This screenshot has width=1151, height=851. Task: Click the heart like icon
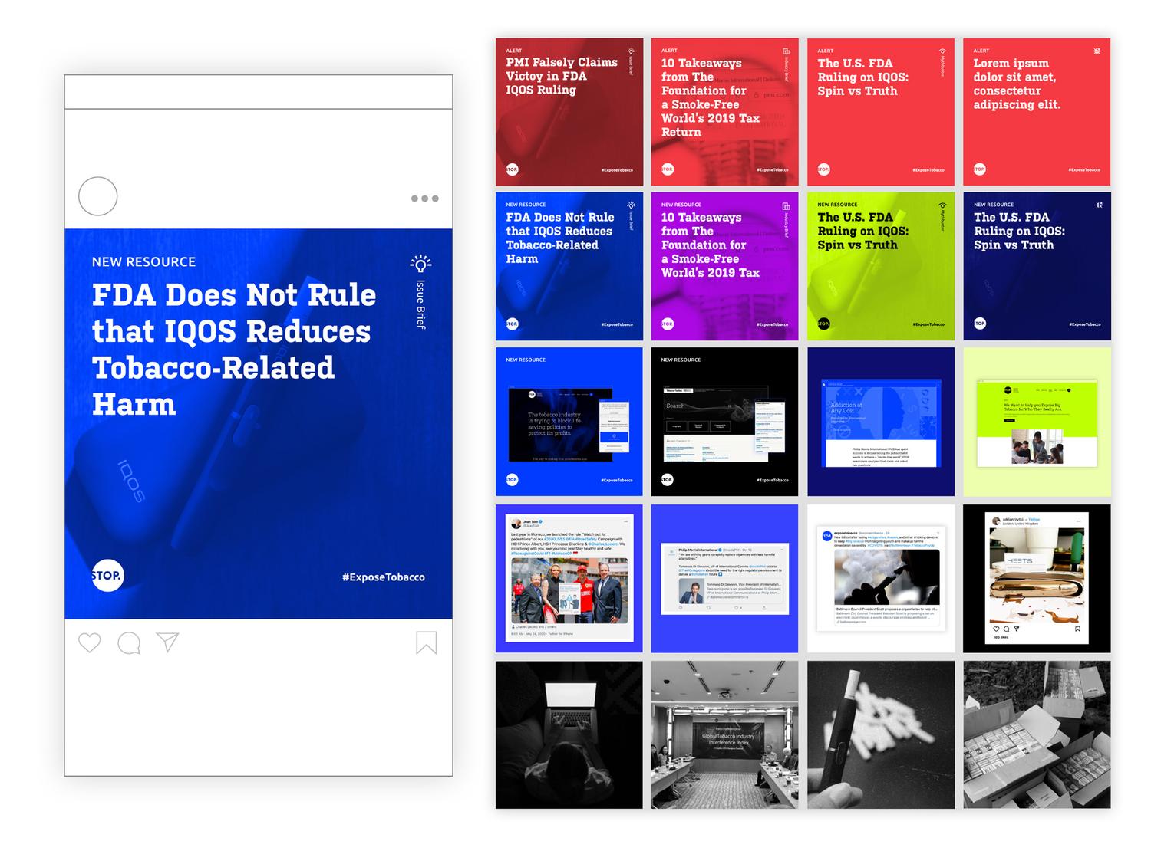click(90, 642)
